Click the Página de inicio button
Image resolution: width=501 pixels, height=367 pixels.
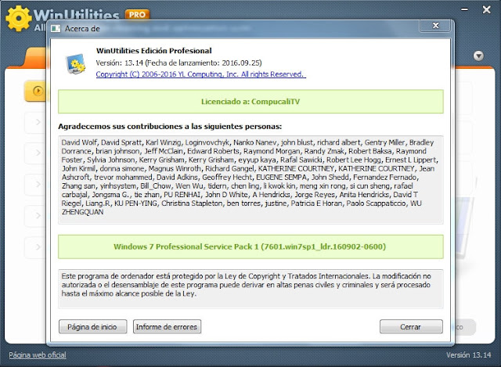tap(92, 327)
